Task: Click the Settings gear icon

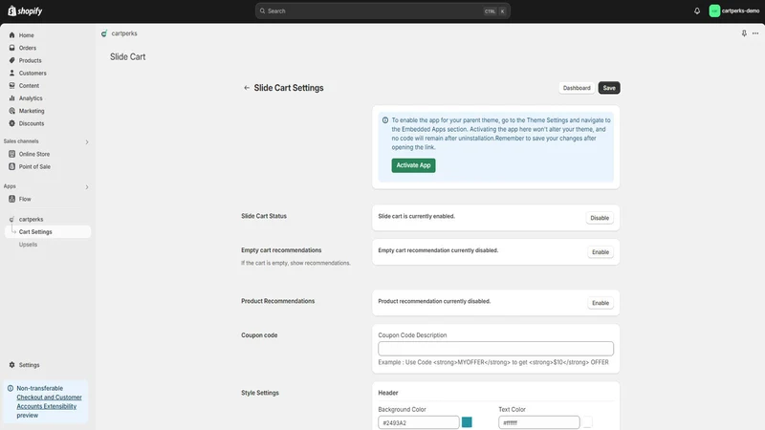Action: [11, 365]
